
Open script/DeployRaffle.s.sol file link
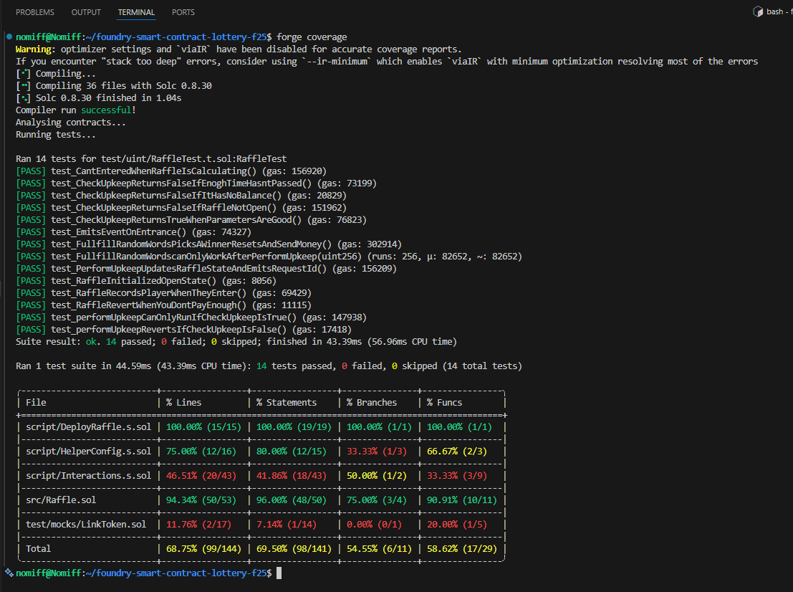89,426
